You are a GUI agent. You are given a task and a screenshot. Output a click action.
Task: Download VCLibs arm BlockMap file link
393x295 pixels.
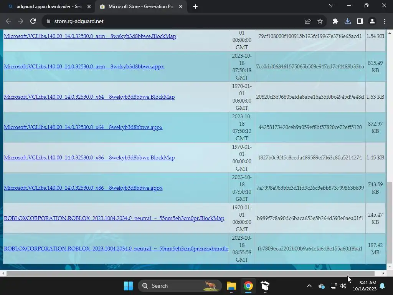click(x=90, y=36)
